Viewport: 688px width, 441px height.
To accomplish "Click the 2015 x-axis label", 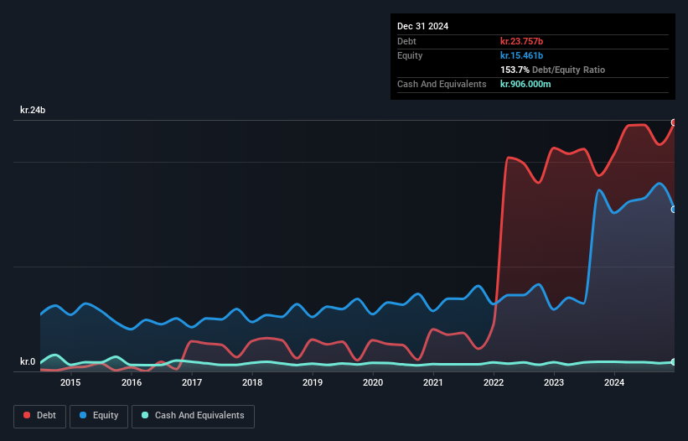I will pos(70,382).
